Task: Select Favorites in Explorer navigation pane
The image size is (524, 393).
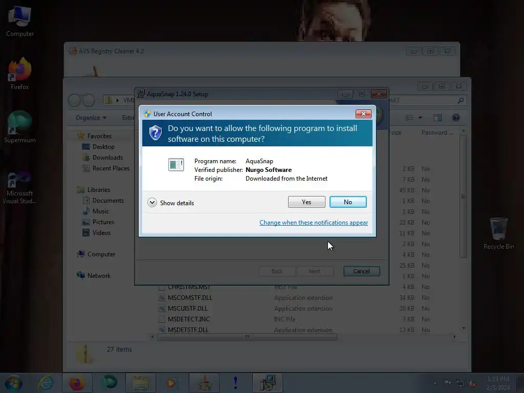Action: click(x=99, y=136)
